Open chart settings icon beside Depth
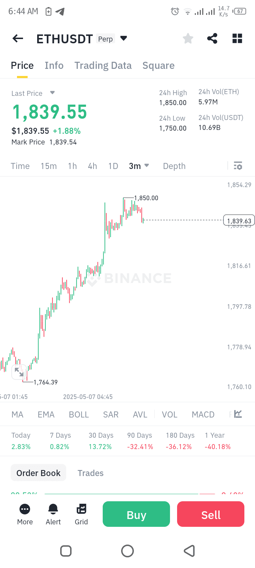Image resolution: width=255 pixels, height=568 pixels. (x=238, y=166)
